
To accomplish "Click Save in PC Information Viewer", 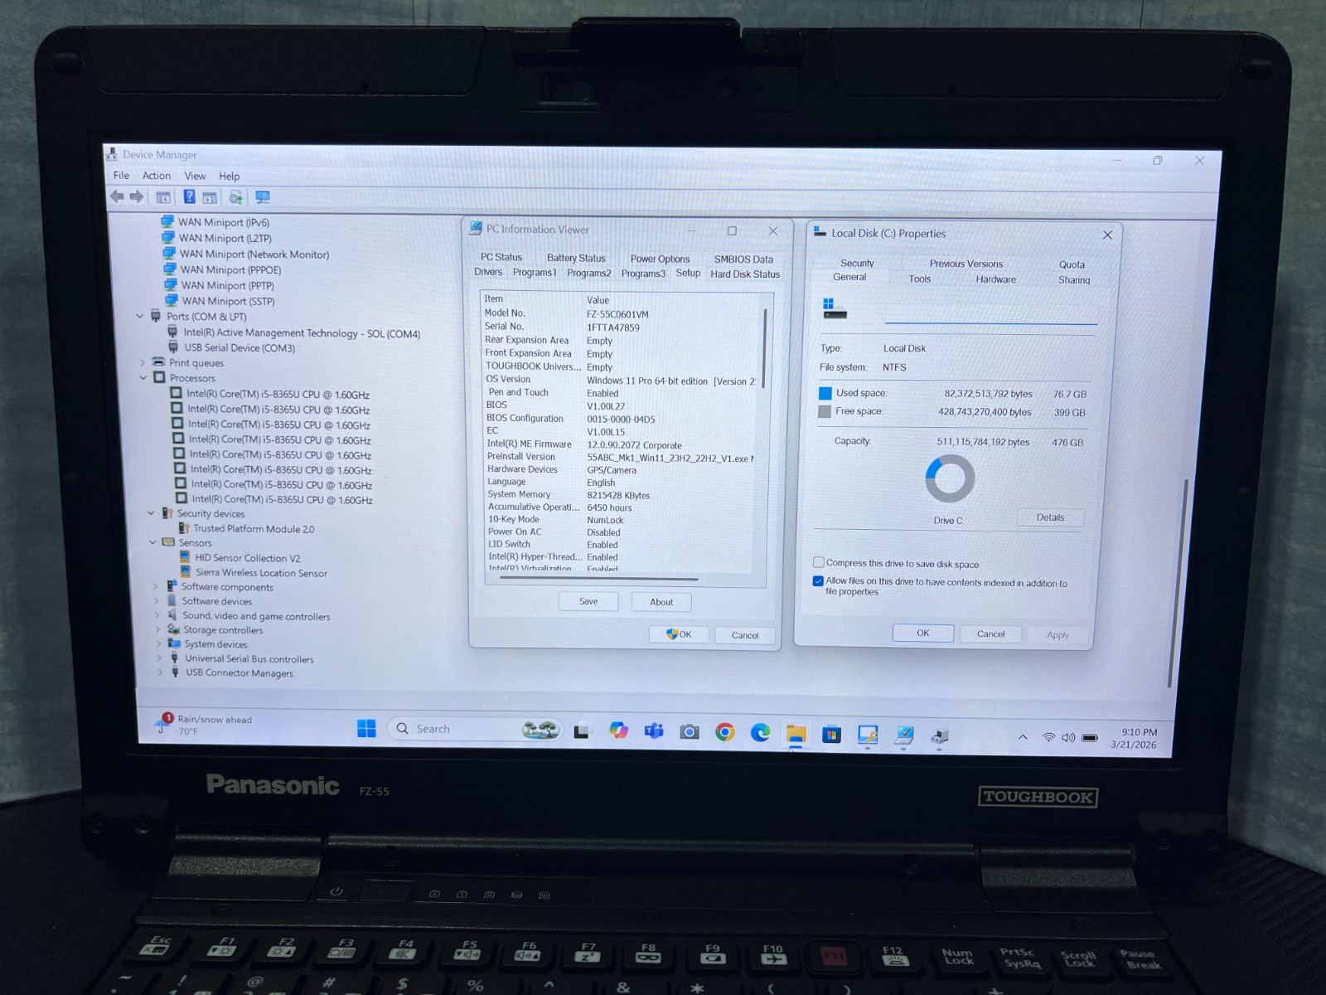I will click(x=588, y=601).
